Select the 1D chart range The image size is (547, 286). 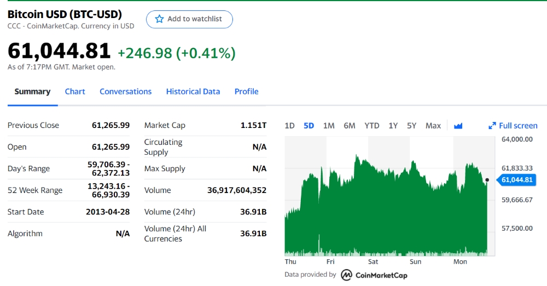pyautogui.click(x=289, y=126)
